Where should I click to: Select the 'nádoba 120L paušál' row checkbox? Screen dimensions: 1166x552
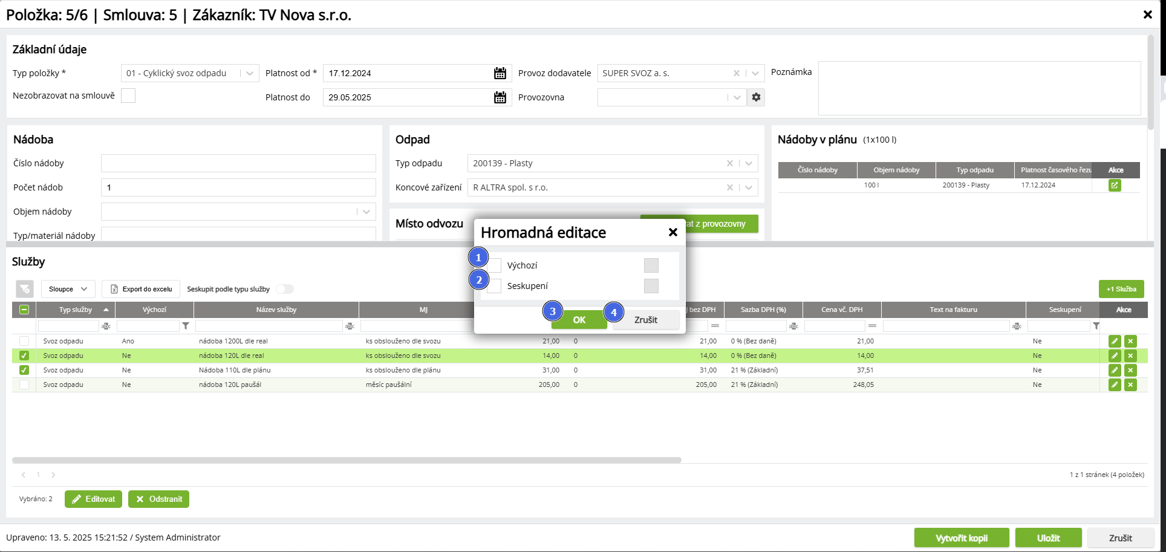[x=24, y=385]
